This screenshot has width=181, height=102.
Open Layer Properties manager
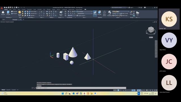coord(109,14)
